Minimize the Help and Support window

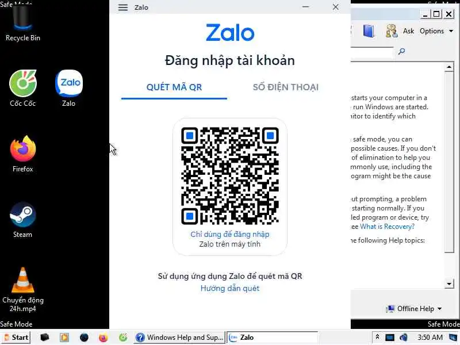tap(425, 14)
